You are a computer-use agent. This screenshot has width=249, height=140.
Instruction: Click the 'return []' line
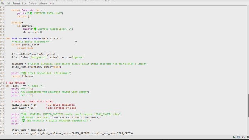24,16
